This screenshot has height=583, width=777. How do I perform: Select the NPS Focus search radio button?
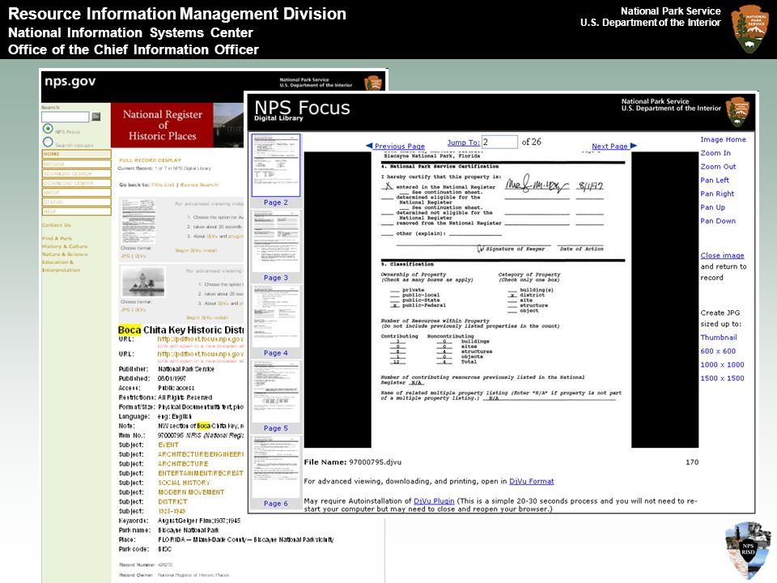pos(48,129)
